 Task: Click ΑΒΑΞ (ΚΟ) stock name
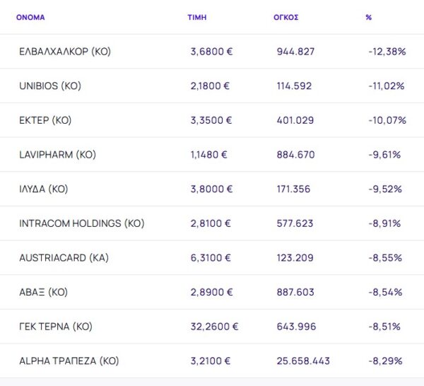(44, 292)
